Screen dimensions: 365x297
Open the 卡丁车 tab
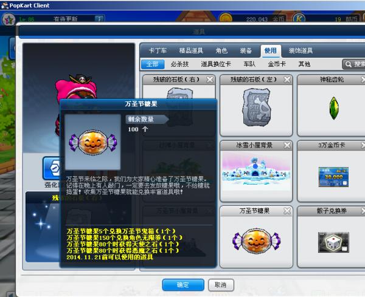click(158, 50)
